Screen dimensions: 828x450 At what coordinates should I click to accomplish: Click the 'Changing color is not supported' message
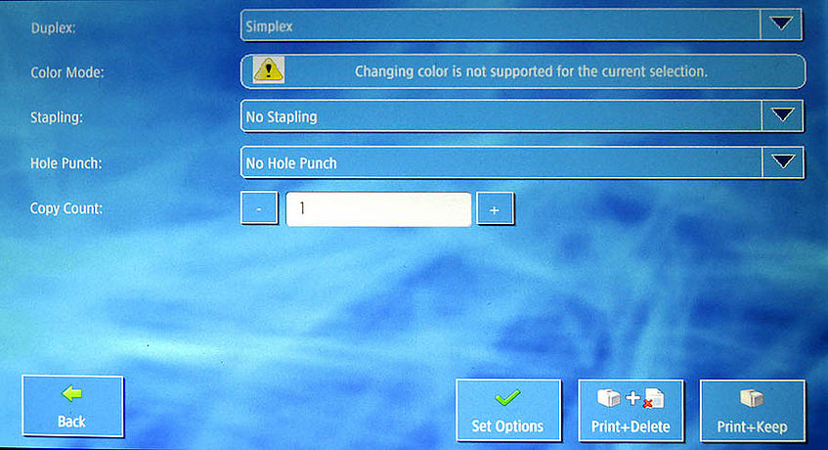click(x=531, y=71)
